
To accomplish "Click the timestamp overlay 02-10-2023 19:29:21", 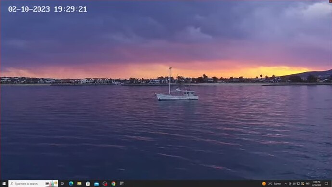I will (48, 9).
